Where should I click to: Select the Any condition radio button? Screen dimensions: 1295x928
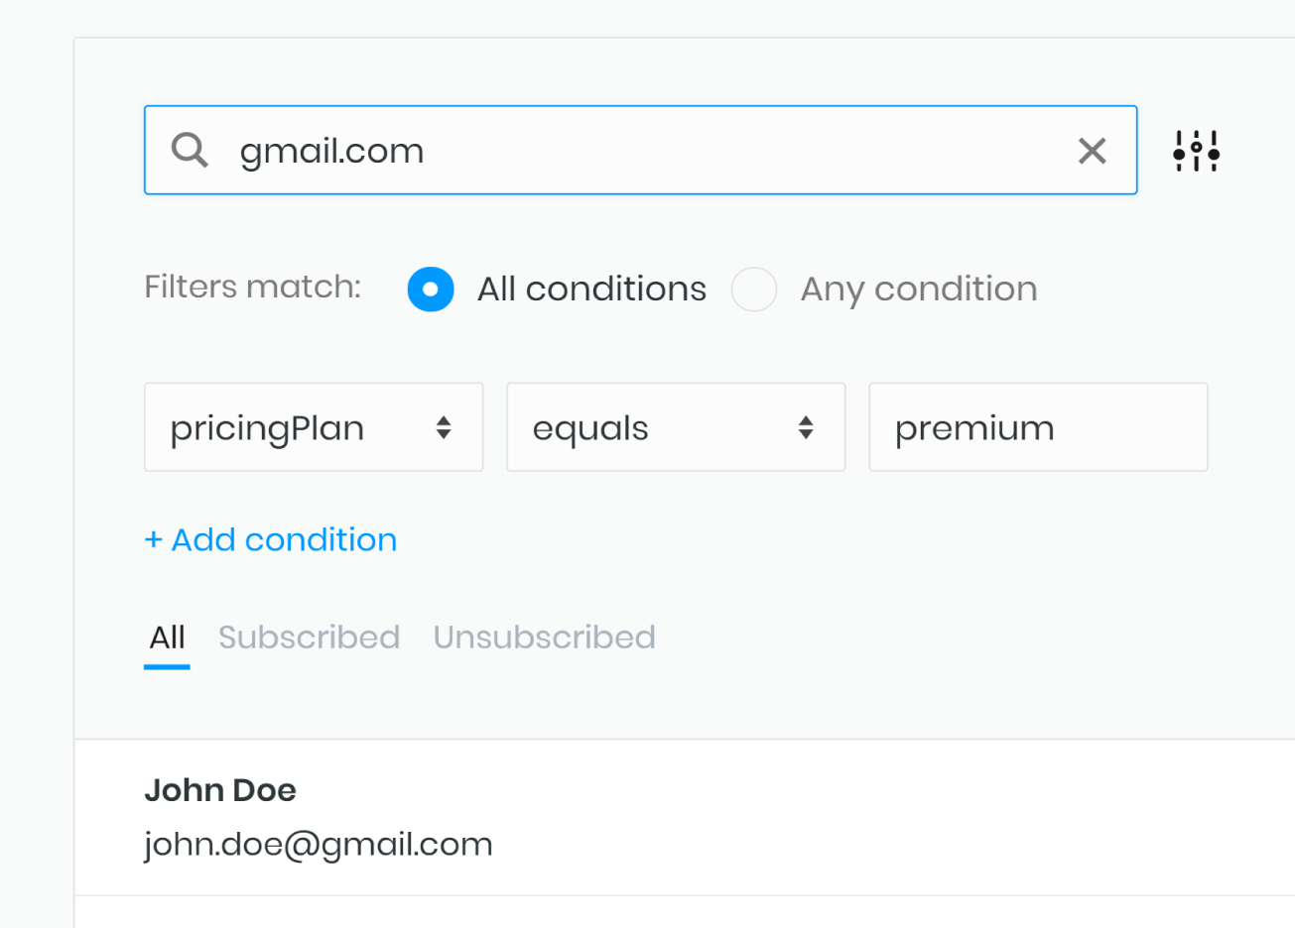point(754,289)
